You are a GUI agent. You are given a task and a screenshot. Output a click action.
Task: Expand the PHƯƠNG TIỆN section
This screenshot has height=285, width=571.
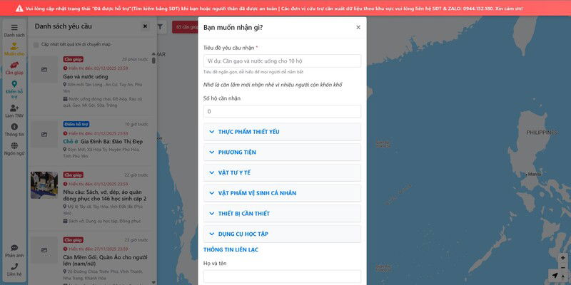point(282,152)
